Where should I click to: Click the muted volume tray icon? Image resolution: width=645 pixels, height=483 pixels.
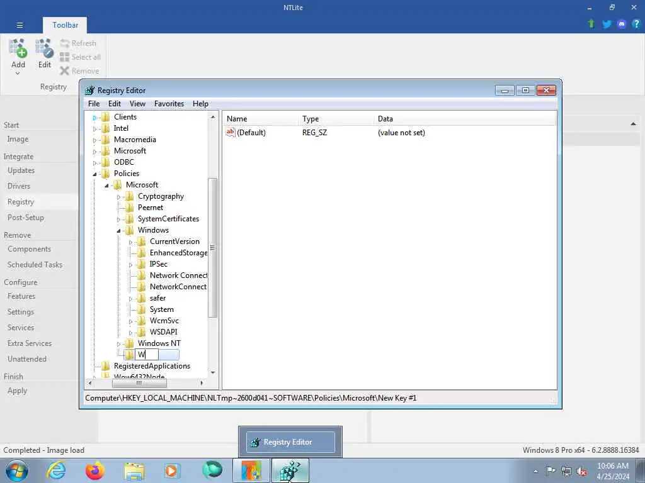tap(581, 472)
